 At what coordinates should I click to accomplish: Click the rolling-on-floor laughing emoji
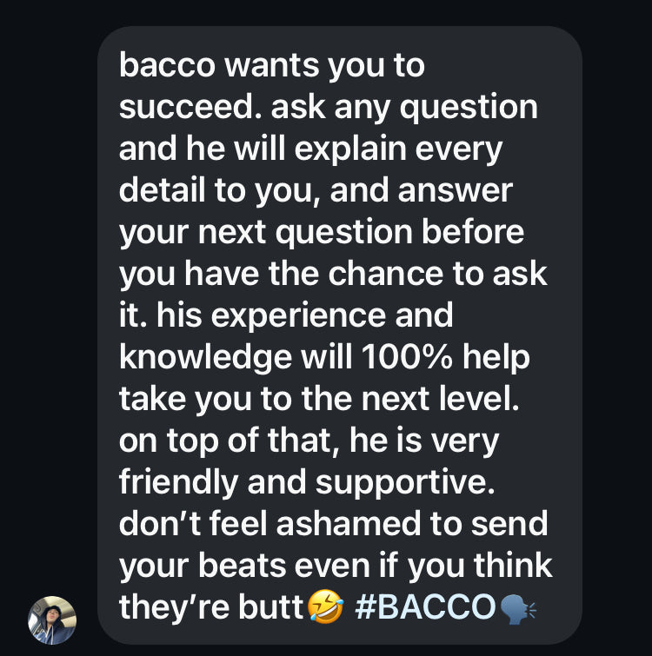(x=326, y=608)
